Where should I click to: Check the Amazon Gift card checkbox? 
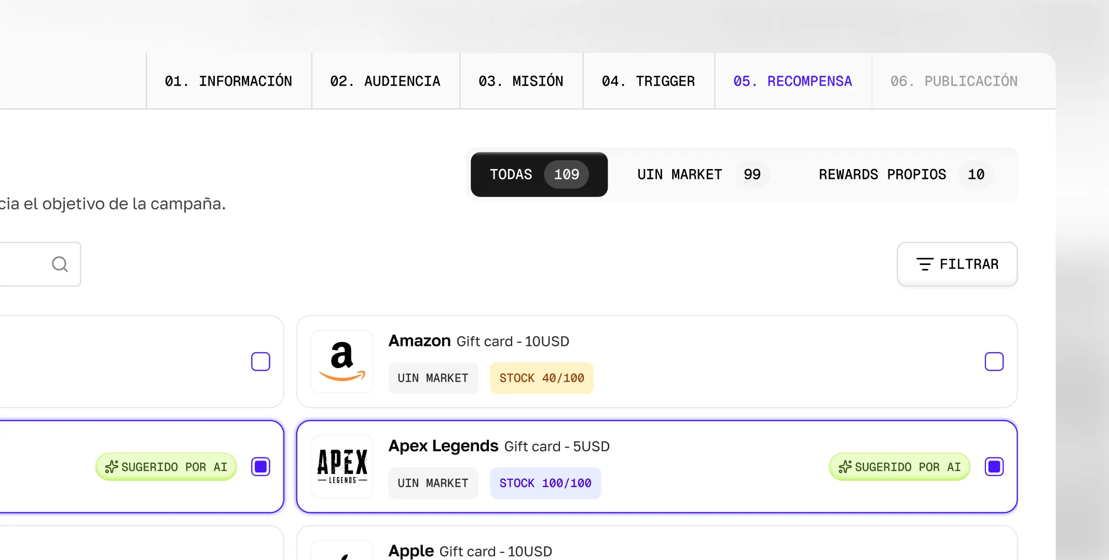coord(994,361)
